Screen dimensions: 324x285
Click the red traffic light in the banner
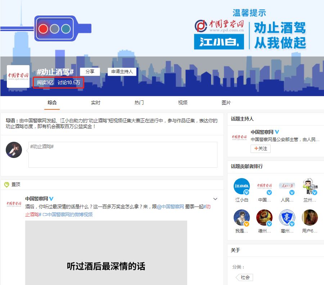pos(43,29)
